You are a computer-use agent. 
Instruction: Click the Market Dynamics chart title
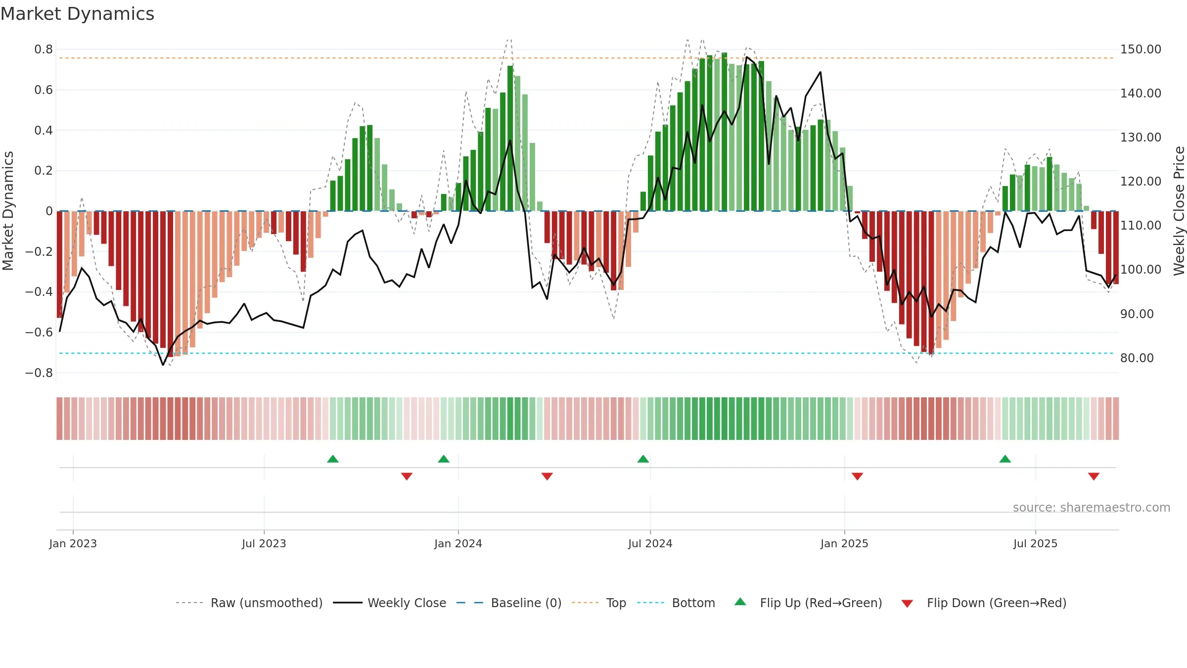pos(77,14)
